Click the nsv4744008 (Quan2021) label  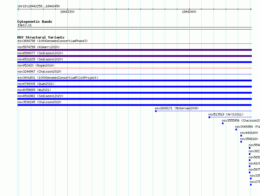pyautogui.click(x=36, y=84)
